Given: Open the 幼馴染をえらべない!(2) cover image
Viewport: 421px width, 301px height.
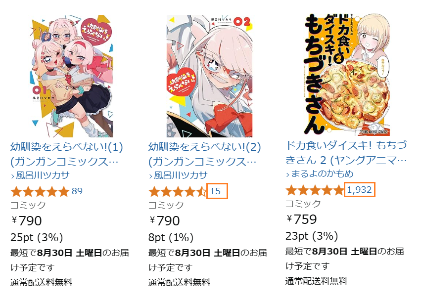Looking at the screenshot, I should click(x=209, y=76).
